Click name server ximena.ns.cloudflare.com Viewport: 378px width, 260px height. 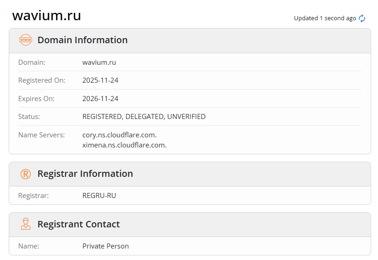pos(124,145)
